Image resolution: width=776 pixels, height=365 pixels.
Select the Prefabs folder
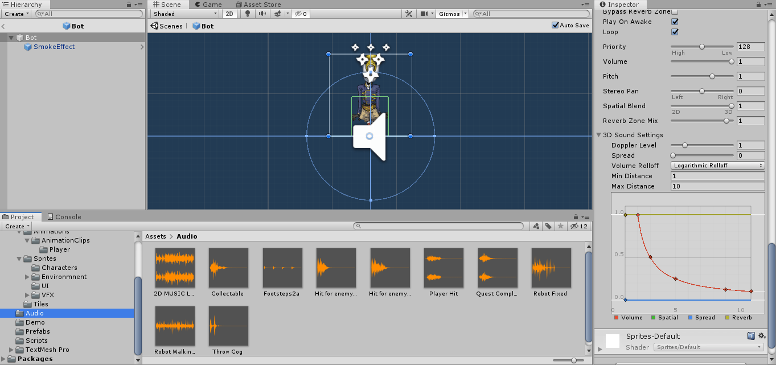[38, 331]
